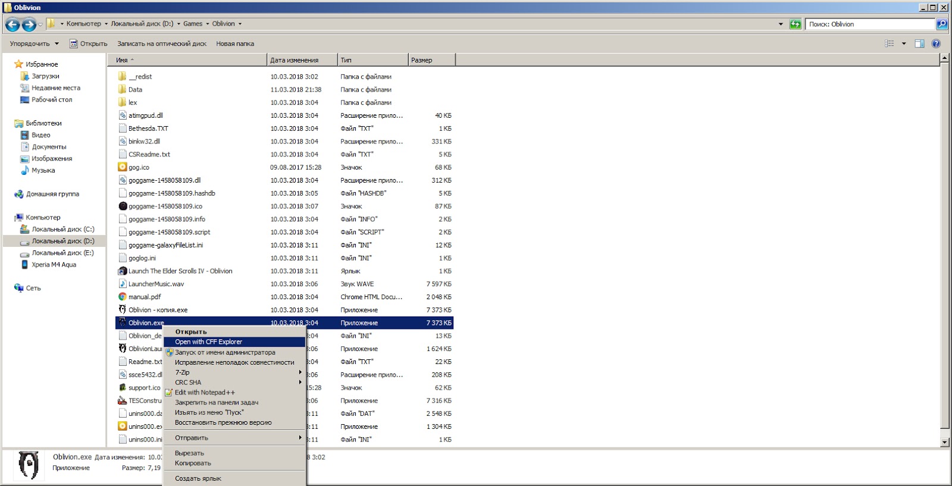Go back with the Back arrow button
This screenshot has width=952, height=486.
12,24
